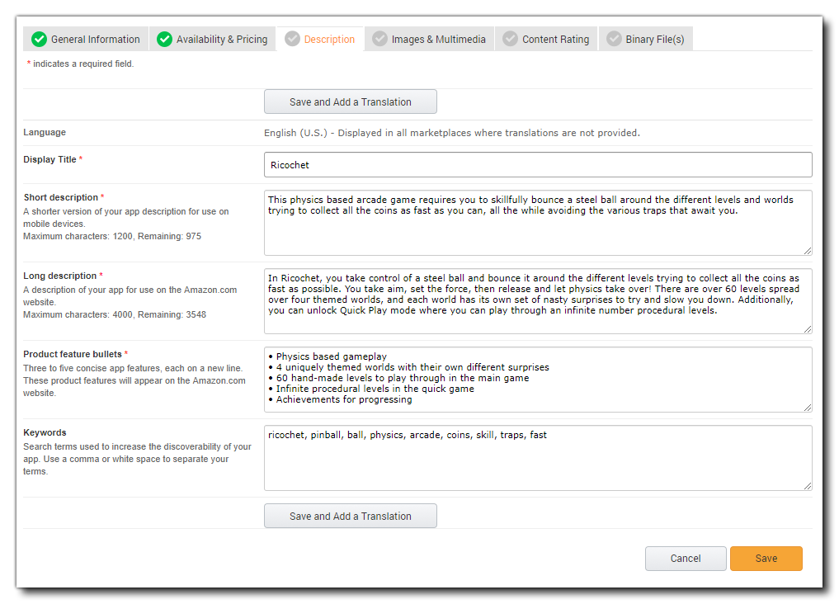Viewport: 839px width, 604px height.
Task: Click inside the Short description text area
Action: [537, 231]
